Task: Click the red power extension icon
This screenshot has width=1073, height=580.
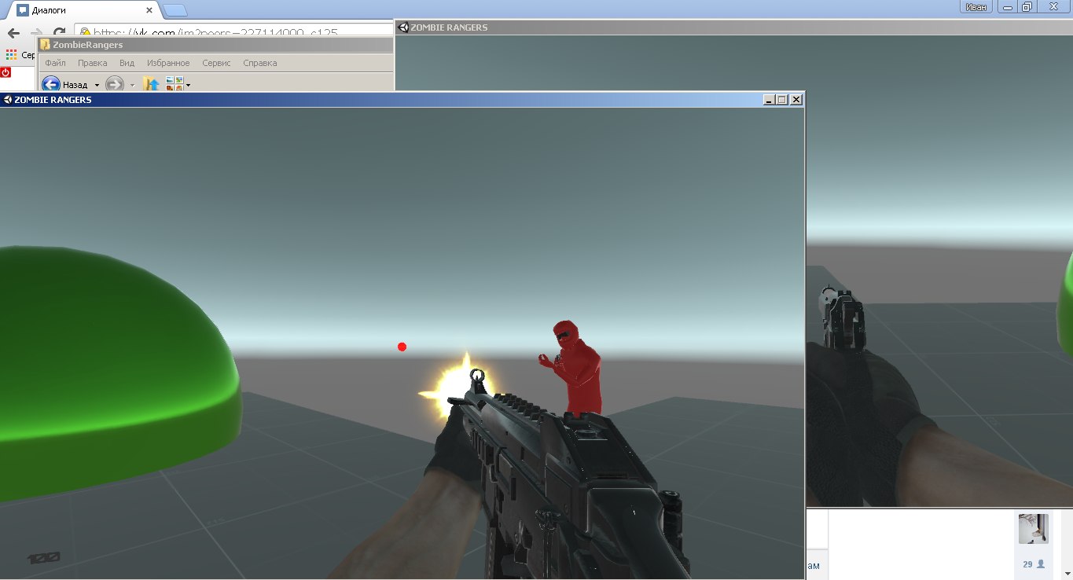Action: pyautogui.click(x=6, y=72)
